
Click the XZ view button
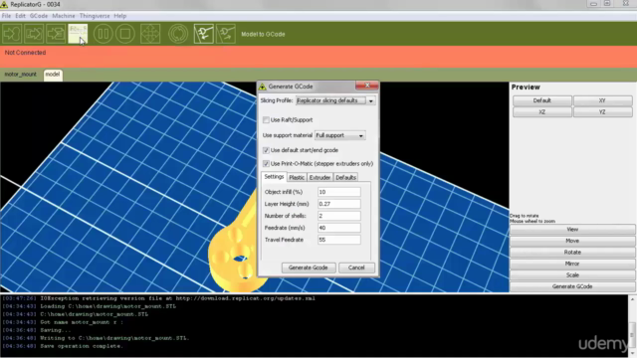coord(541,112)
